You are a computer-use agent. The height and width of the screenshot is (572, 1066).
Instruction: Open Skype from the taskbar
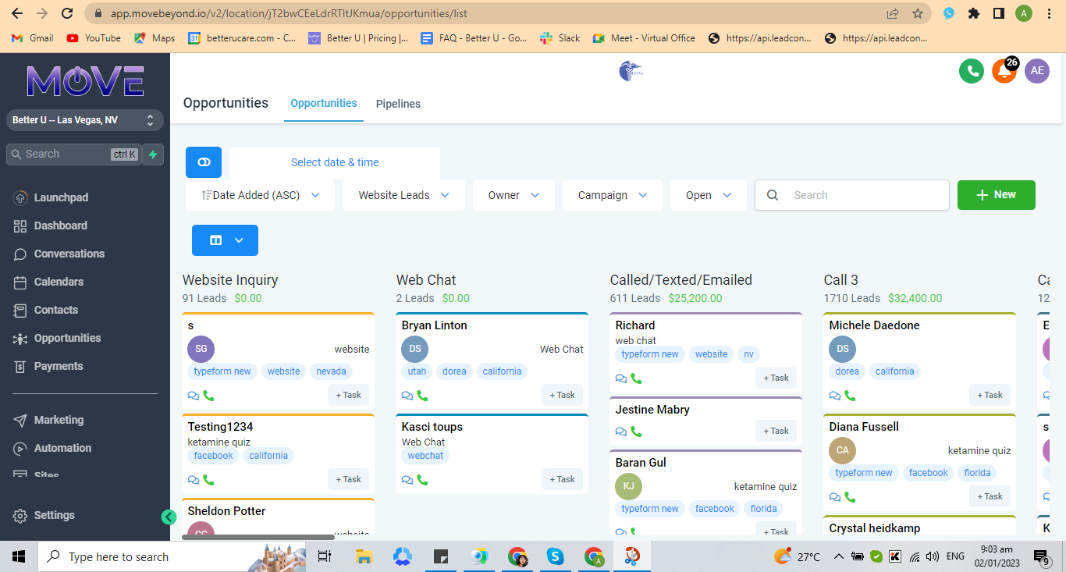556,556
